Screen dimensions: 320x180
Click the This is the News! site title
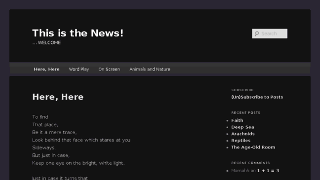coord(78,33)
